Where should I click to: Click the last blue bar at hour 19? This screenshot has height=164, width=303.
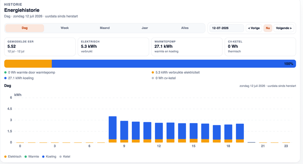(x=240, y=132)
